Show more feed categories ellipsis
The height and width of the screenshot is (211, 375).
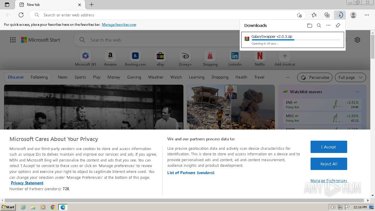(288, 77)
